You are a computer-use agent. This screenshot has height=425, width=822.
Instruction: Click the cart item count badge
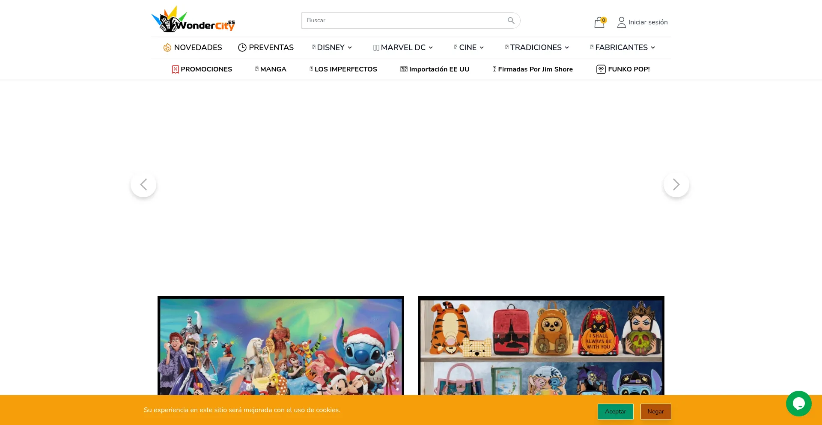coord(604,20)
